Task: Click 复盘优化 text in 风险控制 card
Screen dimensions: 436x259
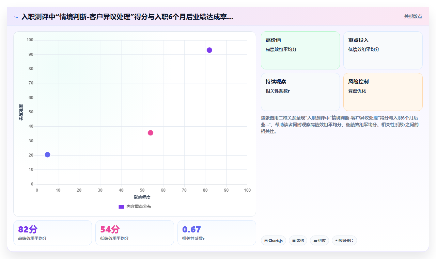Action: pos(357,91)
